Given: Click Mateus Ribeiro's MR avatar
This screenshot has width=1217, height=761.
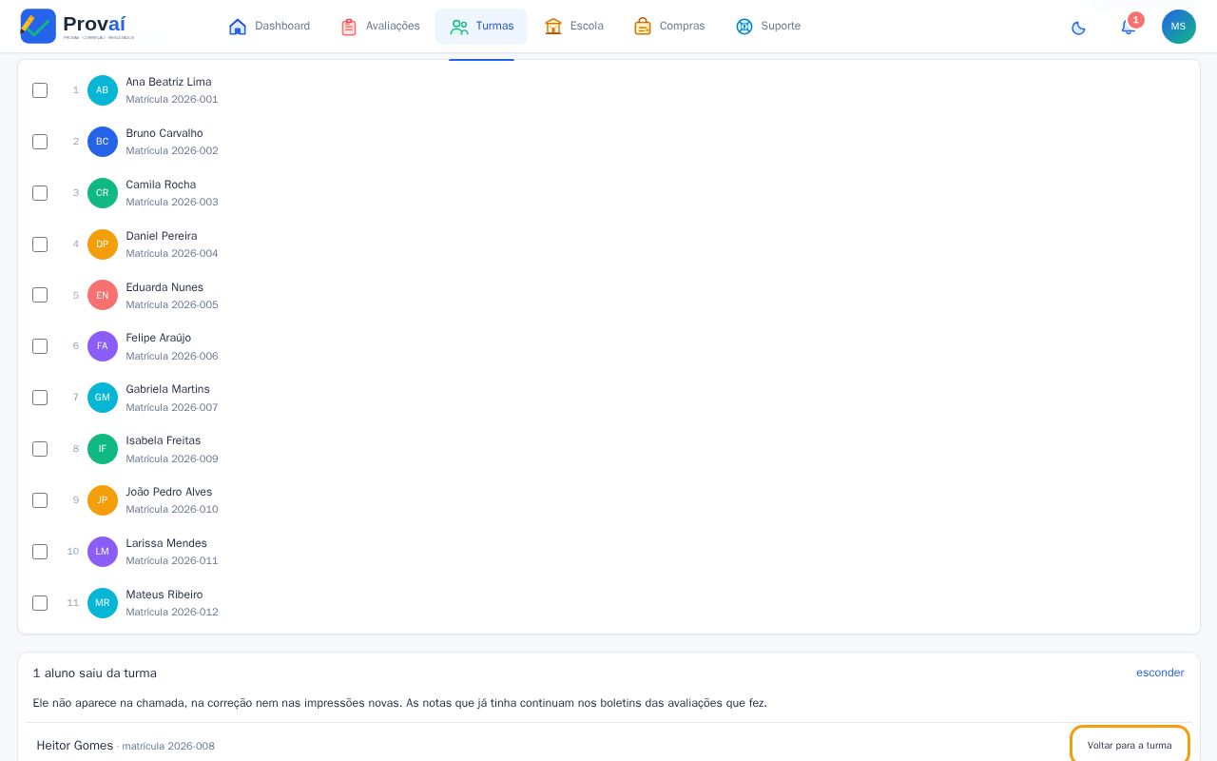Looking at the screenshot, I should point(103,603).
